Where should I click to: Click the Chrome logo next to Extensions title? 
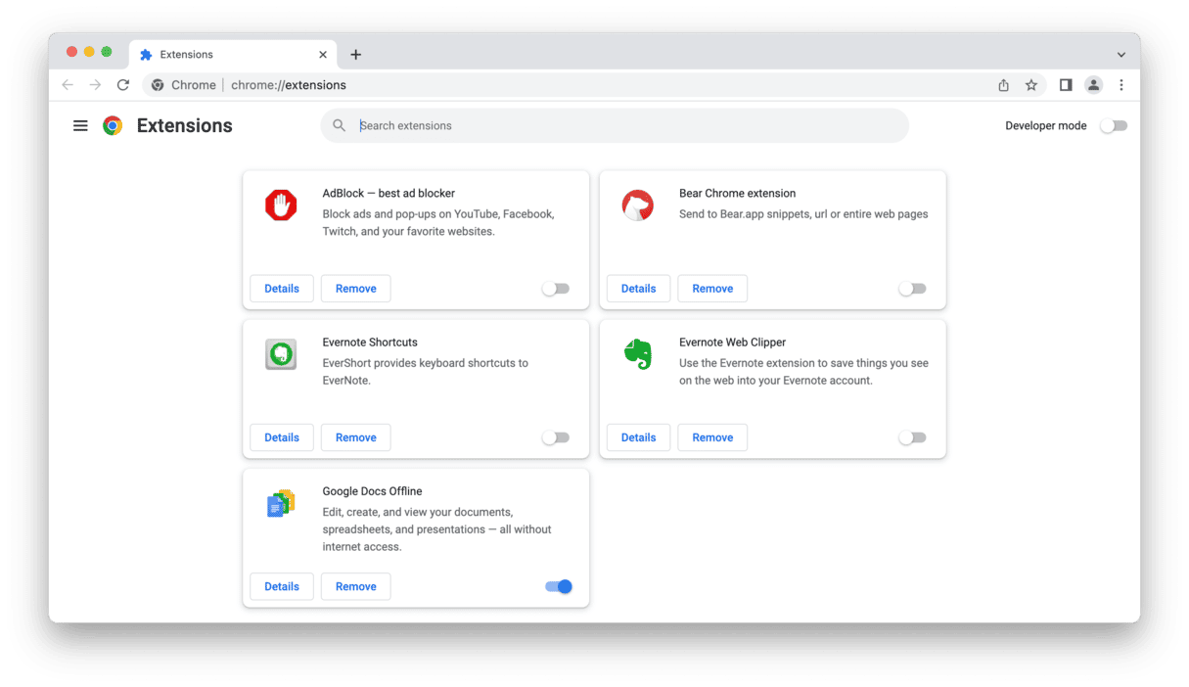click(113, 125)
